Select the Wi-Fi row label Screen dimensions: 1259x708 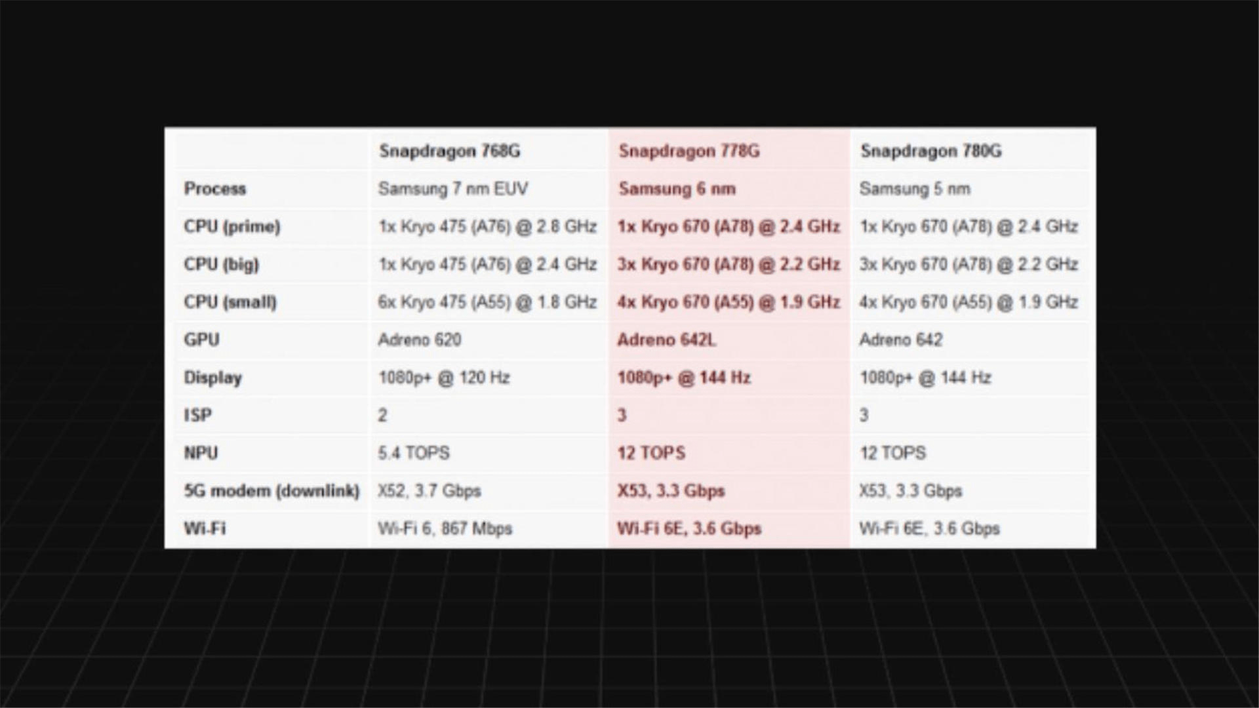205,528
